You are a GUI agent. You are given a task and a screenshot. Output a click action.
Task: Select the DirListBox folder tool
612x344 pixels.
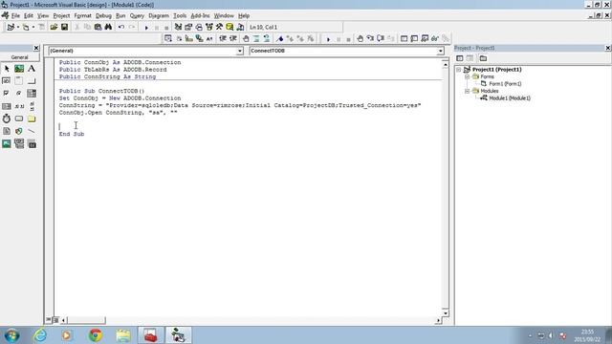tap(32, 118)
